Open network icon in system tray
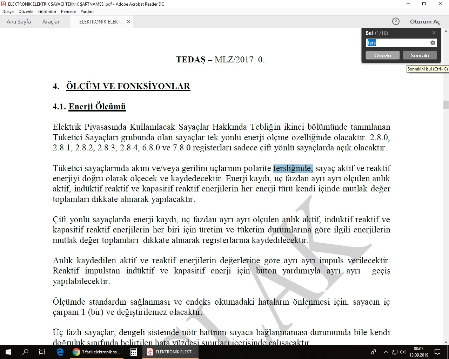Image resolution: width=449 pixels, height=359 pixels. pyautogui.click(x=395, y=352)
